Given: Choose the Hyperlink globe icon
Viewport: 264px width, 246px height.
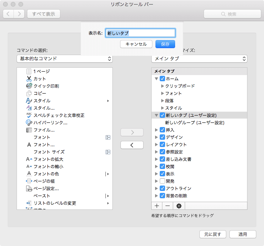Looking at the screenshot, I should [29, 122].
